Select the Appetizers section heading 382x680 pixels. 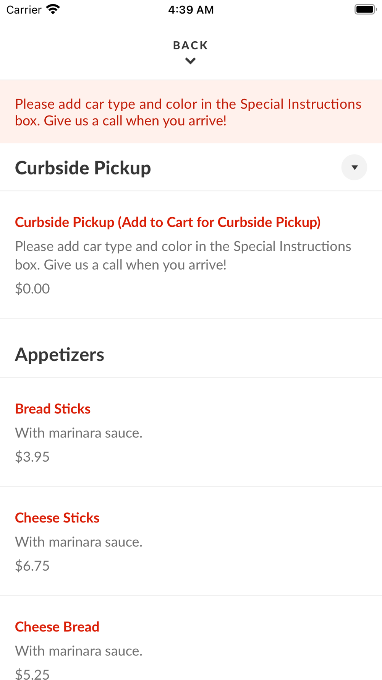60,355
